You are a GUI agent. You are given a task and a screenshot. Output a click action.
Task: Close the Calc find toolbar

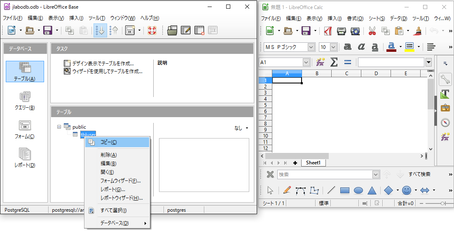(x=270, y=174)
